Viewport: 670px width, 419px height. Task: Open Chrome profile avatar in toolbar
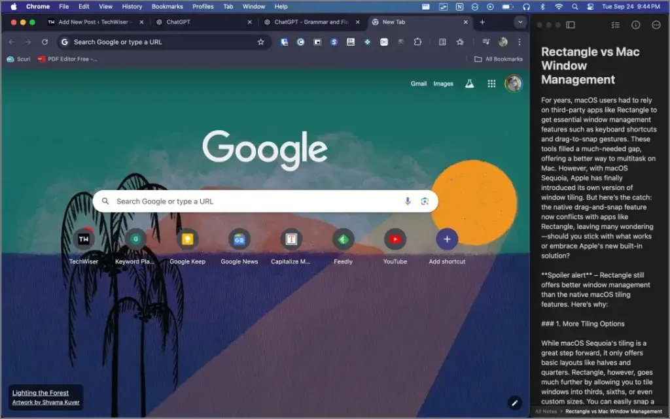click(503, 42)
